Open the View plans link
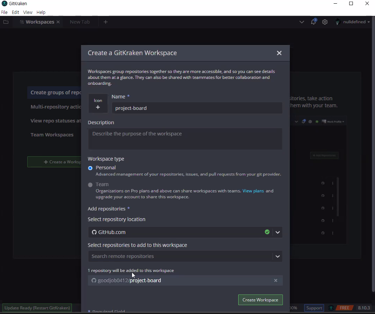The width and height of the screenshot is (375, 314). coord(253,191)
